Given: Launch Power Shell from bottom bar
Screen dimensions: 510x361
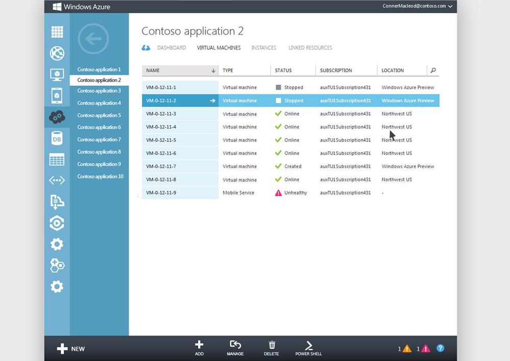Looking at the screenshot, I should click(308, 348).
